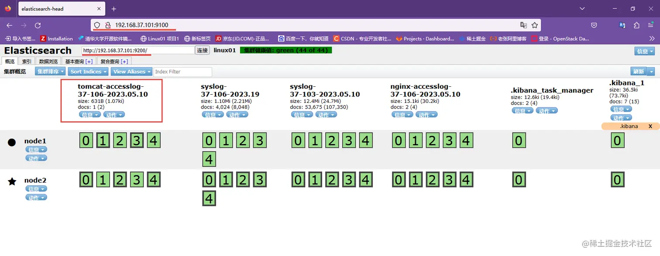Click shard 3 of tomcat-accesslog on node1
Screen dimensions: 660x256
pyautogui.click(x=137, y=141)
